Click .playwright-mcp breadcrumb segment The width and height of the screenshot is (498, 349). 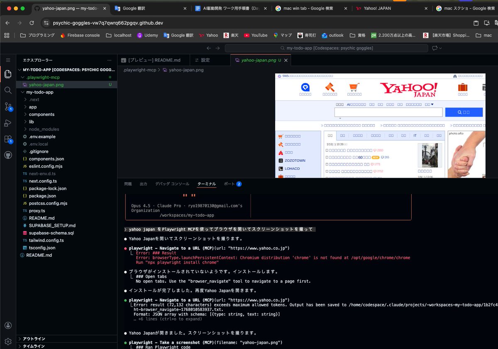coord(139,70)
